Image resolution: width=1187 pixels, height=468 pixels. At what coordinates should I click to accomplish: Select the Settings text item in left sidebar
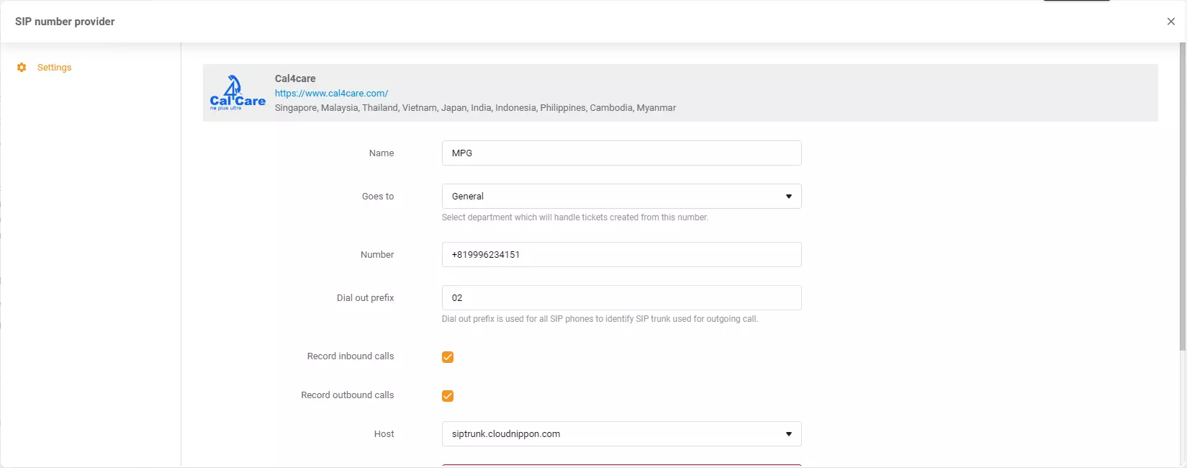pos(54,68)
